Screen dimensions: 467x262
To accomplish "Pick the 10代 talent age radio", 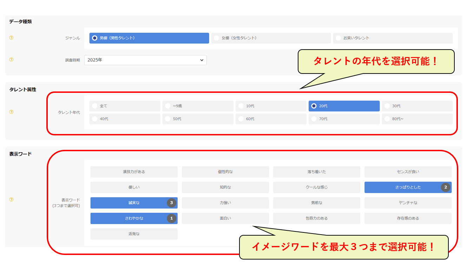I will pyautogui.click(x=271, y=106).
